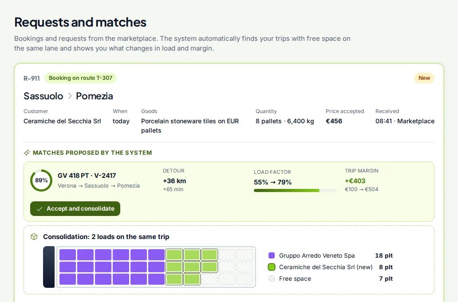Viewport: 458px width, 302px height.
Task: Click the truck cab graphic in load diagram
Action: coord(49,267)
